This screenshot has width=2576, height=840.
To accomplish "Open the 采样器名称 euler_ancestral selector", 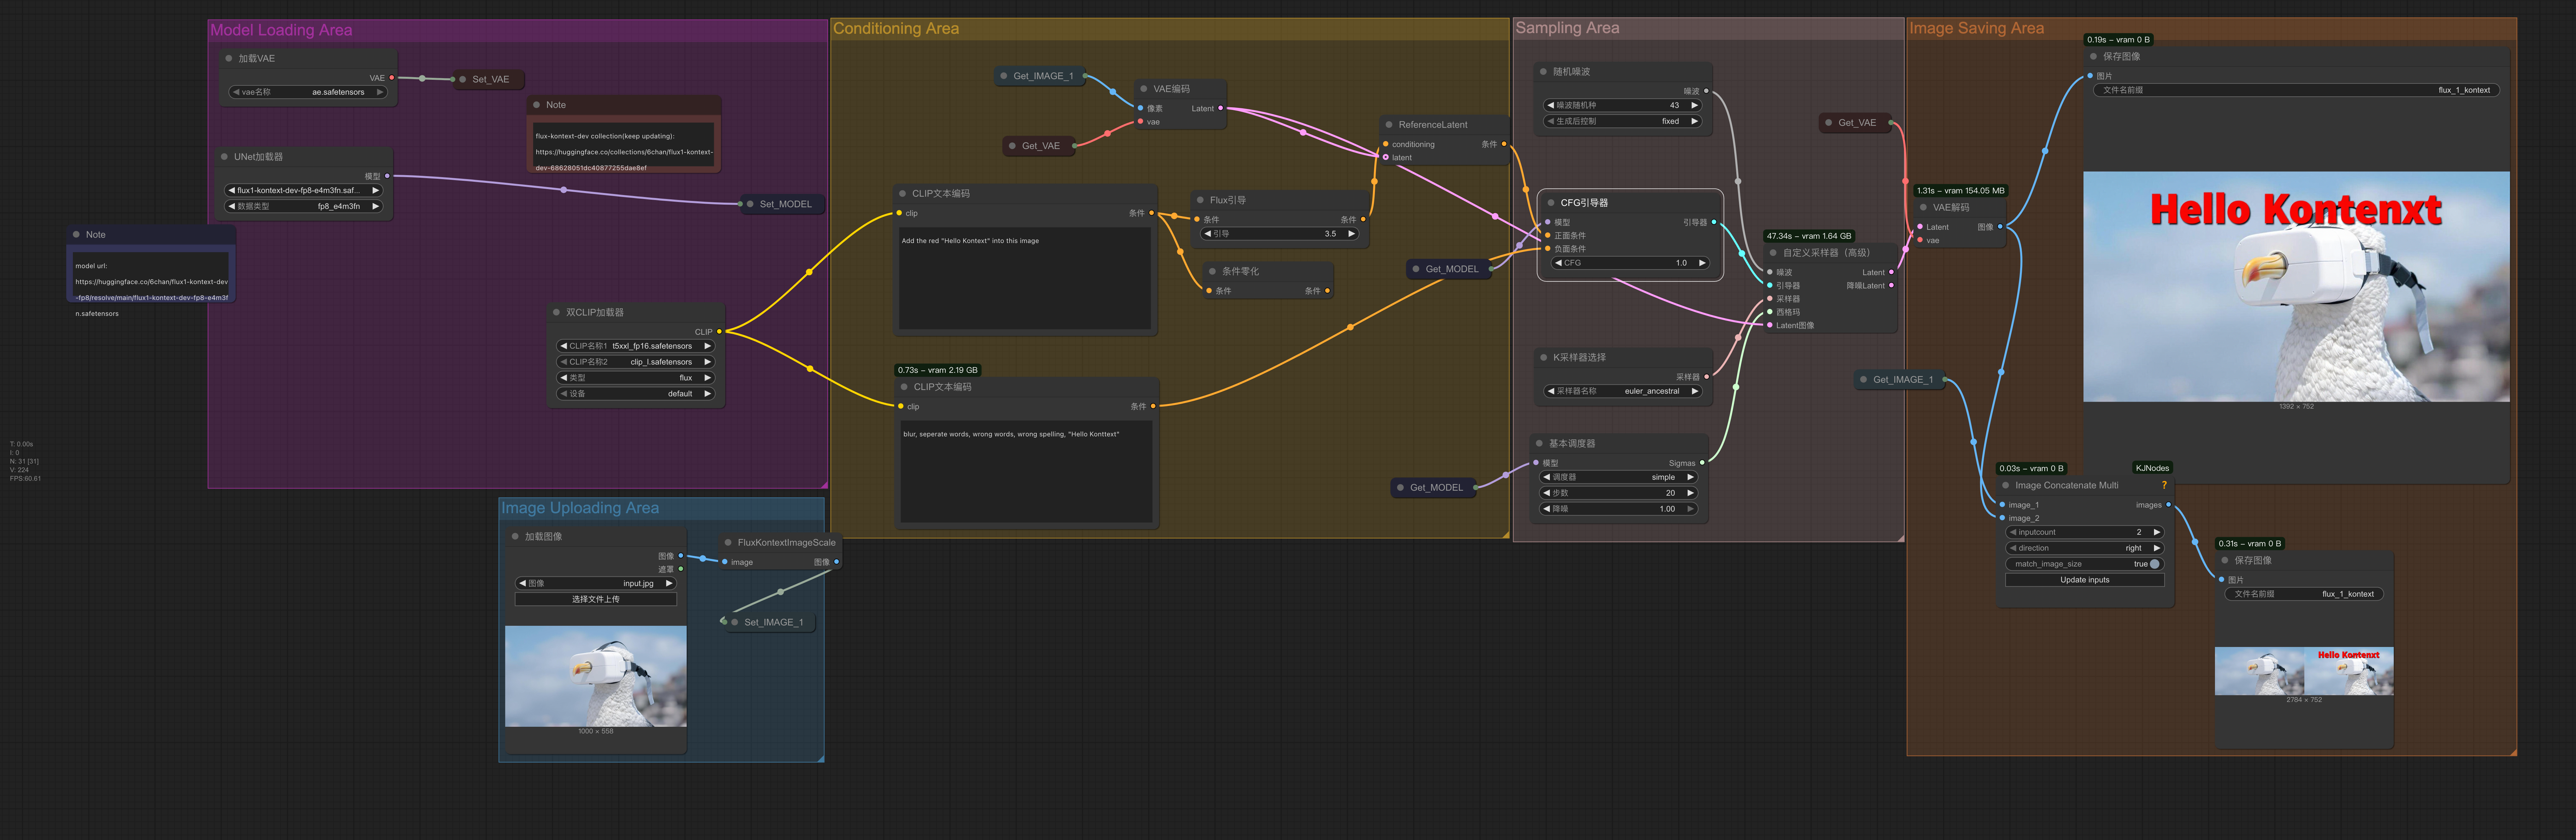I will click(1623, 391).
